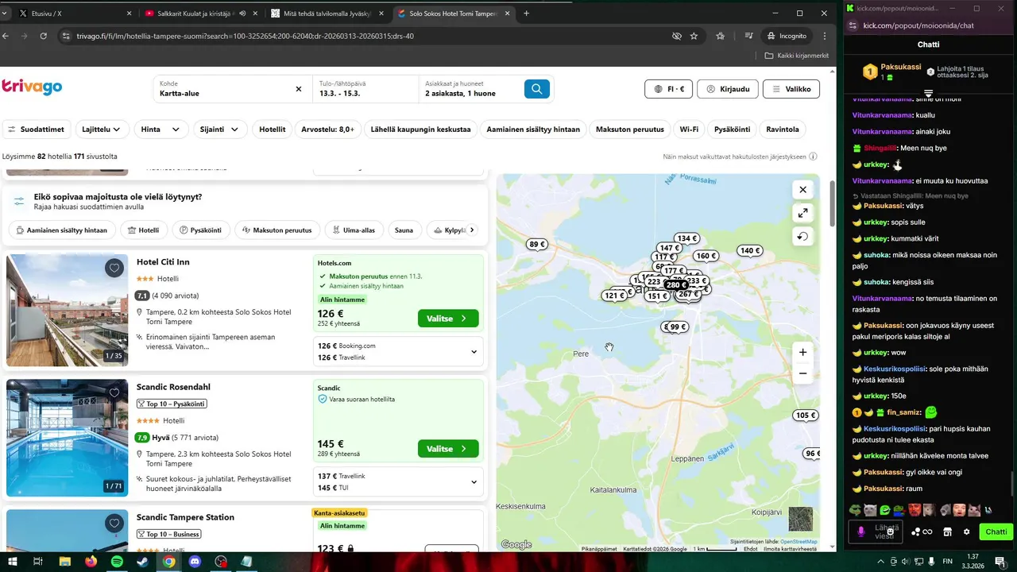Zoom in on the map with plus
This screenshot has width=1017, height=572.
point(802,352)
